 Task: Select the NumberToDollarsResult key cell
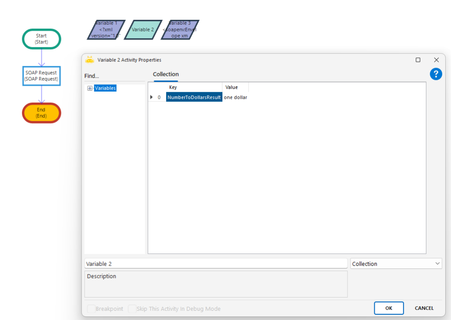194,97
